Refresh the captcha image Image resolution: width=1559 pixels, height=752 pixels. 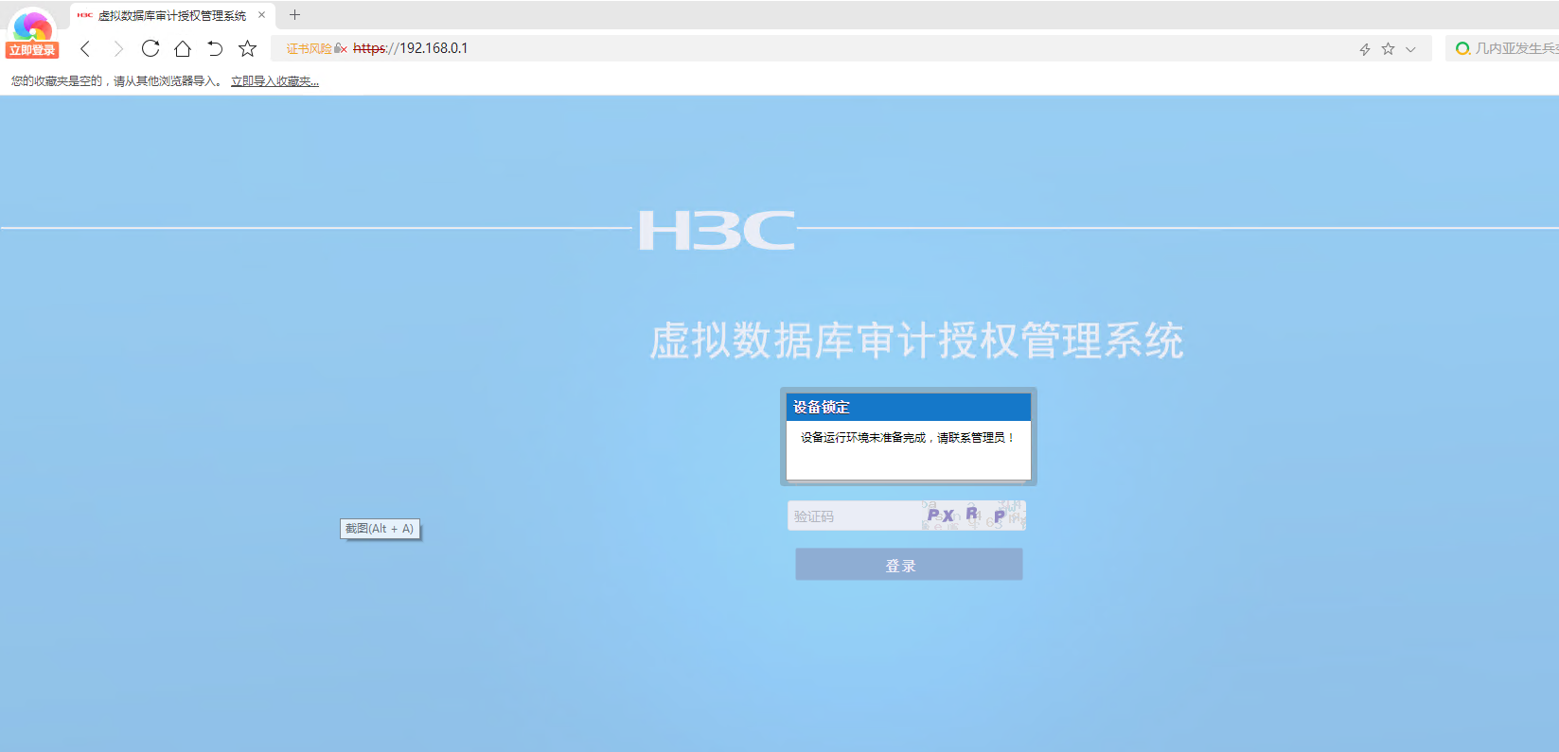coord(973,516)
